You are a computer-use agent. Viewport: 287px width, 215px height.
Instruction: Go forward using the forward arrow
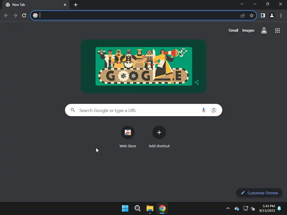point(15,15)
